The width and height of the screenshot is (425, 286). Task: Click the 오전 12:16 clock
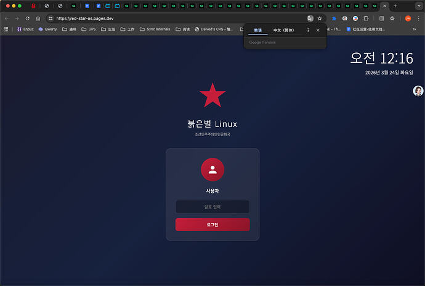(382, 58)
